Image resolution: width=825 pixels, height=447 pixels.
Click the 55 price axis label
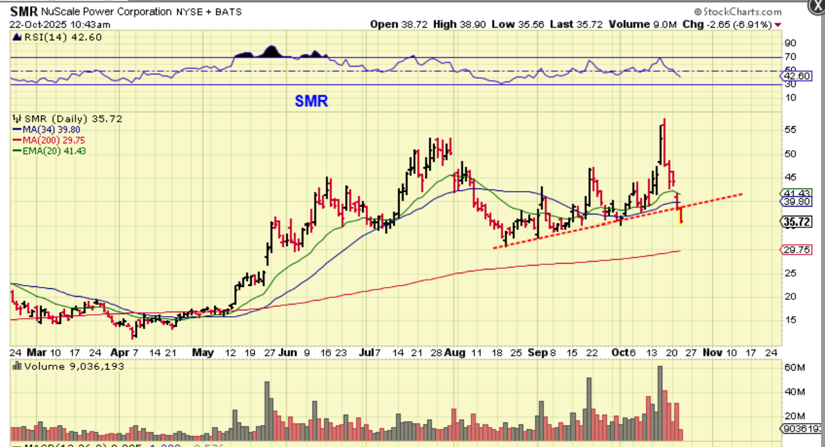791,130
